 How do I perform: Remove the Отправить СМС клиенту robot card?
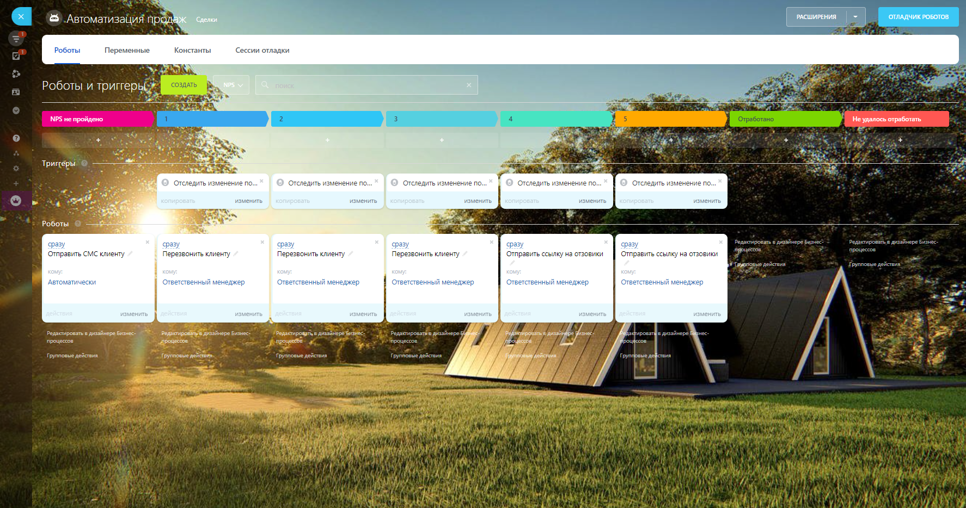click(x=147, y=242)
